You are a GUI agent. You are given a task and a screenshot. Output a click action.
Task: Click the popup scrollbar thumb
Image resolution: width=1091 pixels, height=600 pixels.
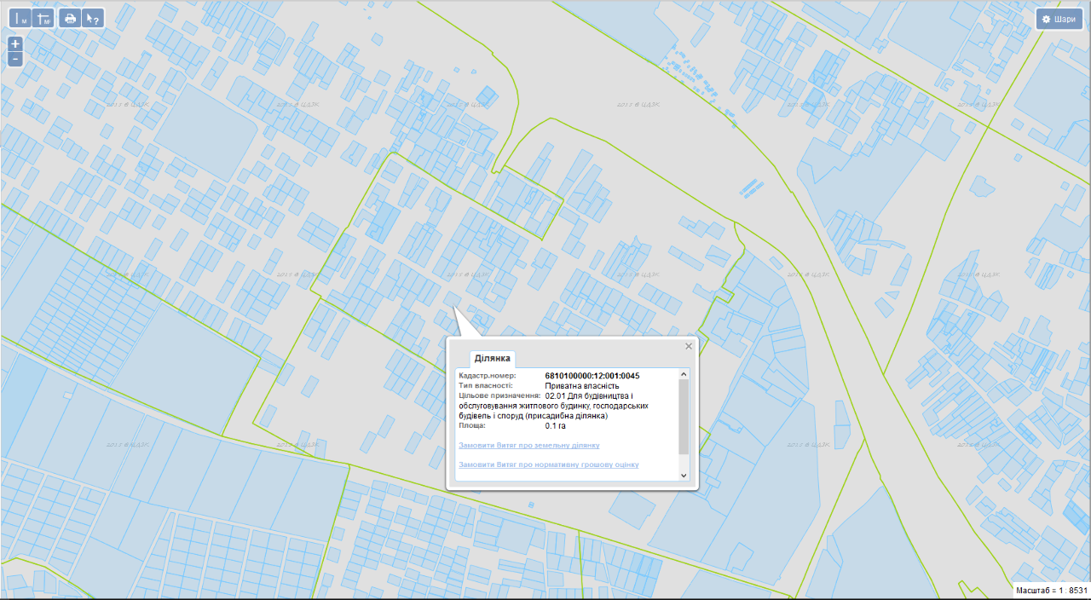pyautogui.click(x=684, y=417)
